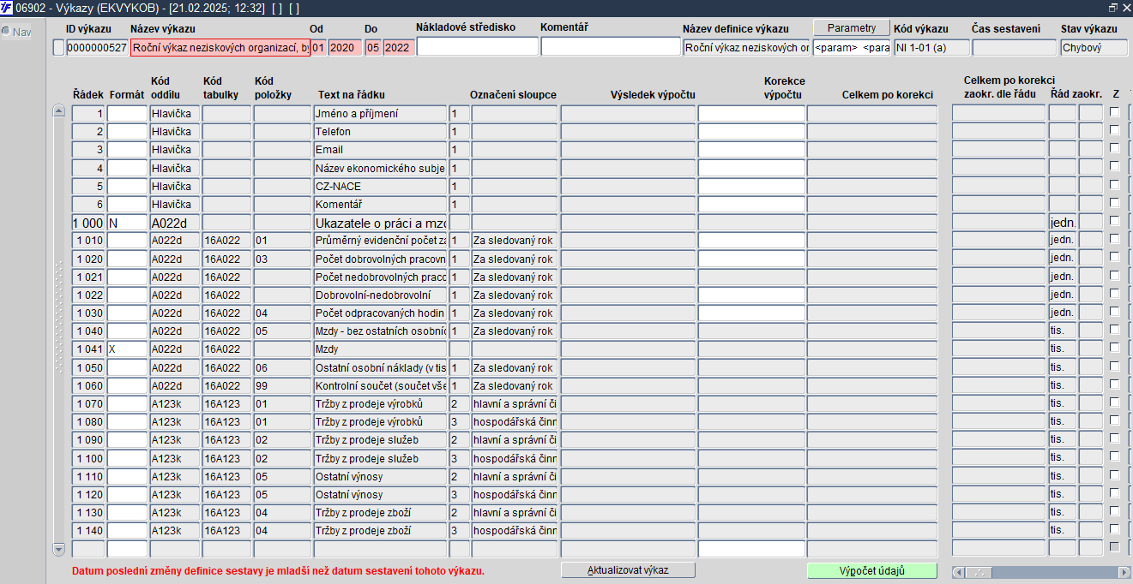Click the horizontal scrollbar thumb
Image resolution: width=1133 pixels, height=584 pixels.
coord(980,572)
